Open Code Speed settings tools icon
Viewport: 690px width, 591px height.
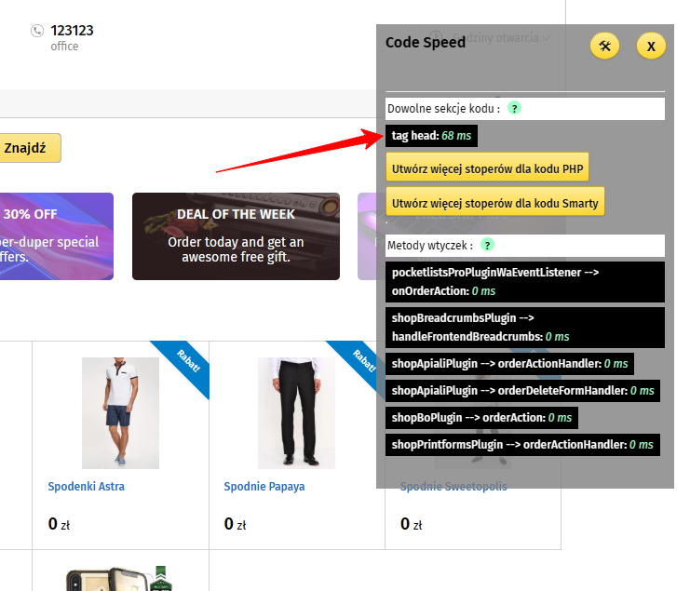pyautogui.click(x=604, y=46)
